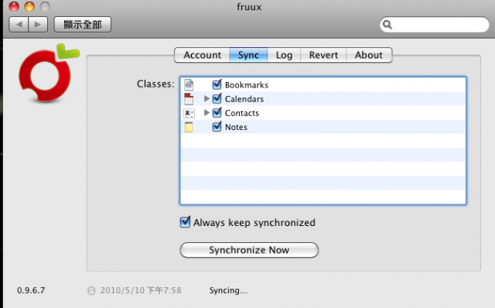Click the Bookmarks @ icon in Classes list
The image size is (495, 308).
189,84
